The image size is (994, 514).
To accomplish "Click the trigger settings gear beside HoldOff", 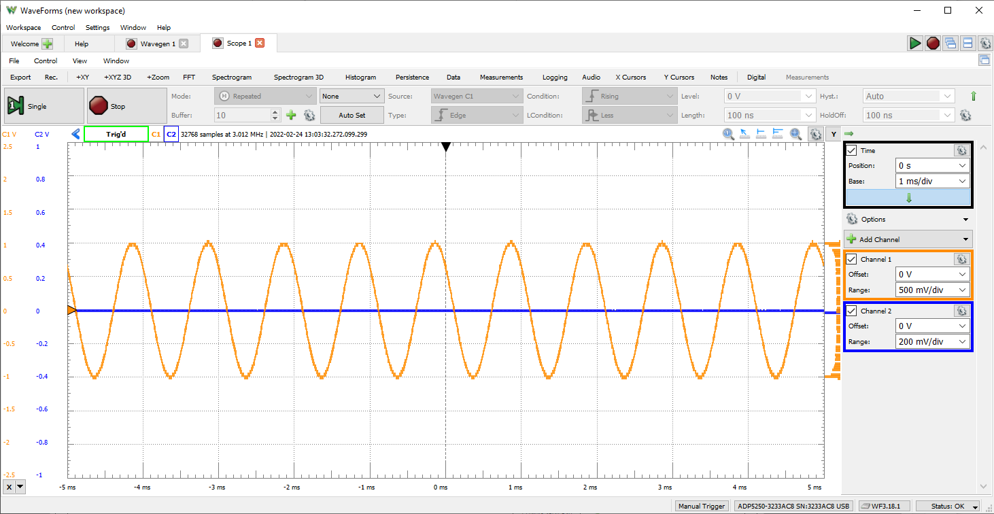I will (965, 116).
